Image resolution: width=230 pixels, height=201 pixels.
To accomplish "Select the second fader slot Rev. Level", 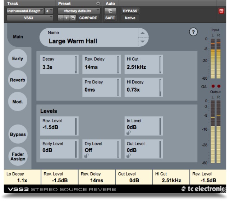I will point(60,177).
